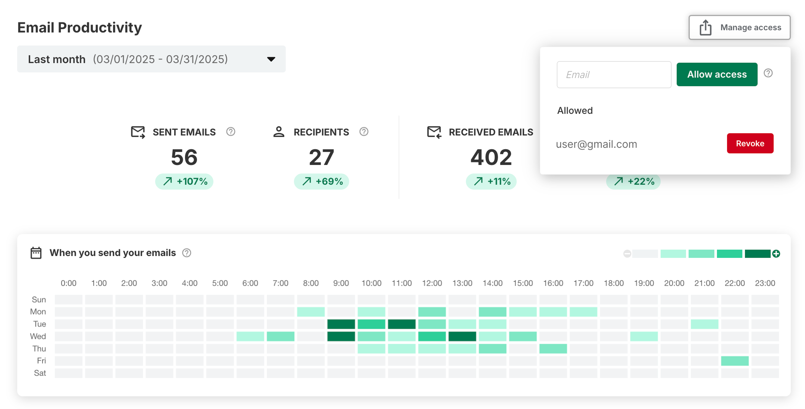Click the calendar icon in heatmap header
This screenshot has width=805, height=409.
(36, 253)
